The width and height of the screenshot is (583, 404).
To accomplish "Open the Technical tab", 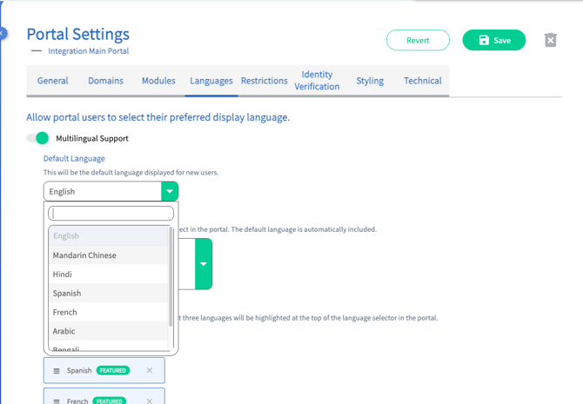I will point(422,81).
